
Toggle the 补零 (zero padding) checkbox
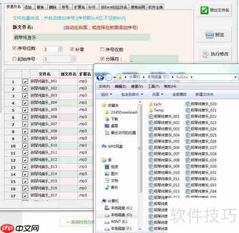click(x=72, y=49)
